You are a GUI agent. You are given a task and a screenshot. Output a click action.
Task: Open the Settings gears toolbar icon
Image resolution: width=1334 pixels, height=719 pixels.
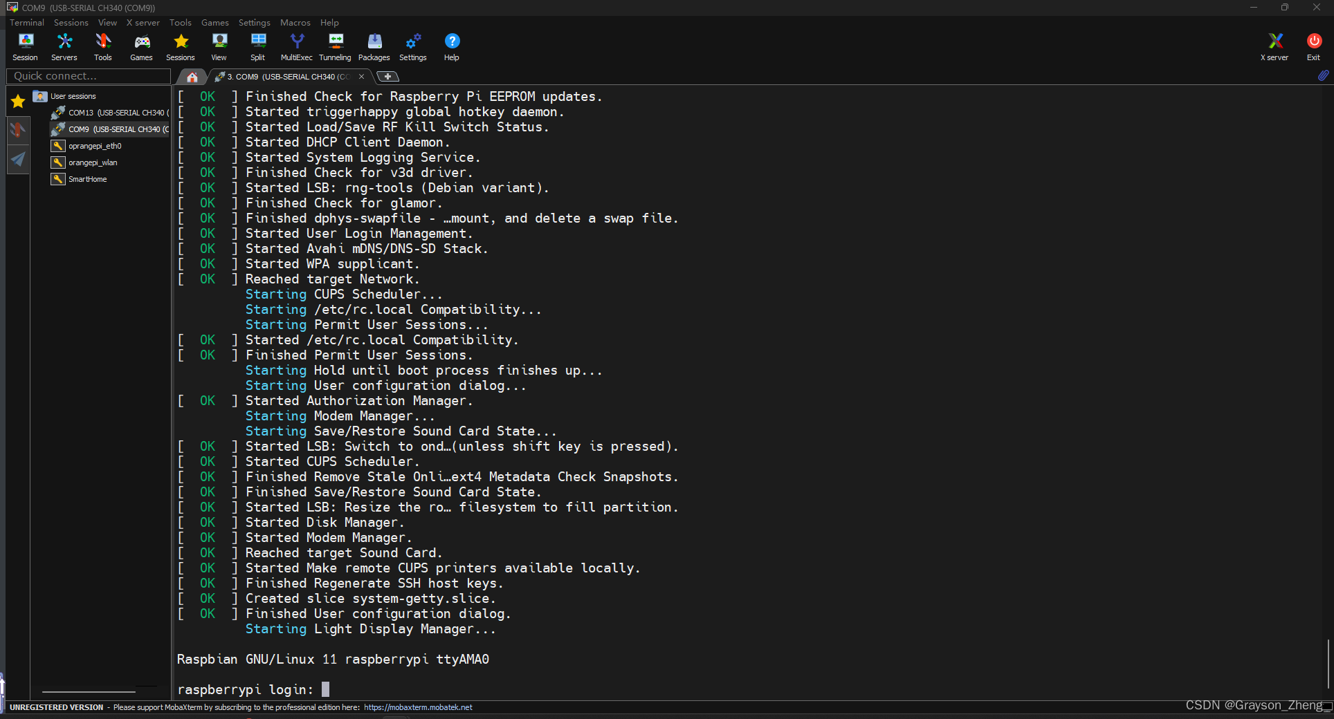point(413,47)
